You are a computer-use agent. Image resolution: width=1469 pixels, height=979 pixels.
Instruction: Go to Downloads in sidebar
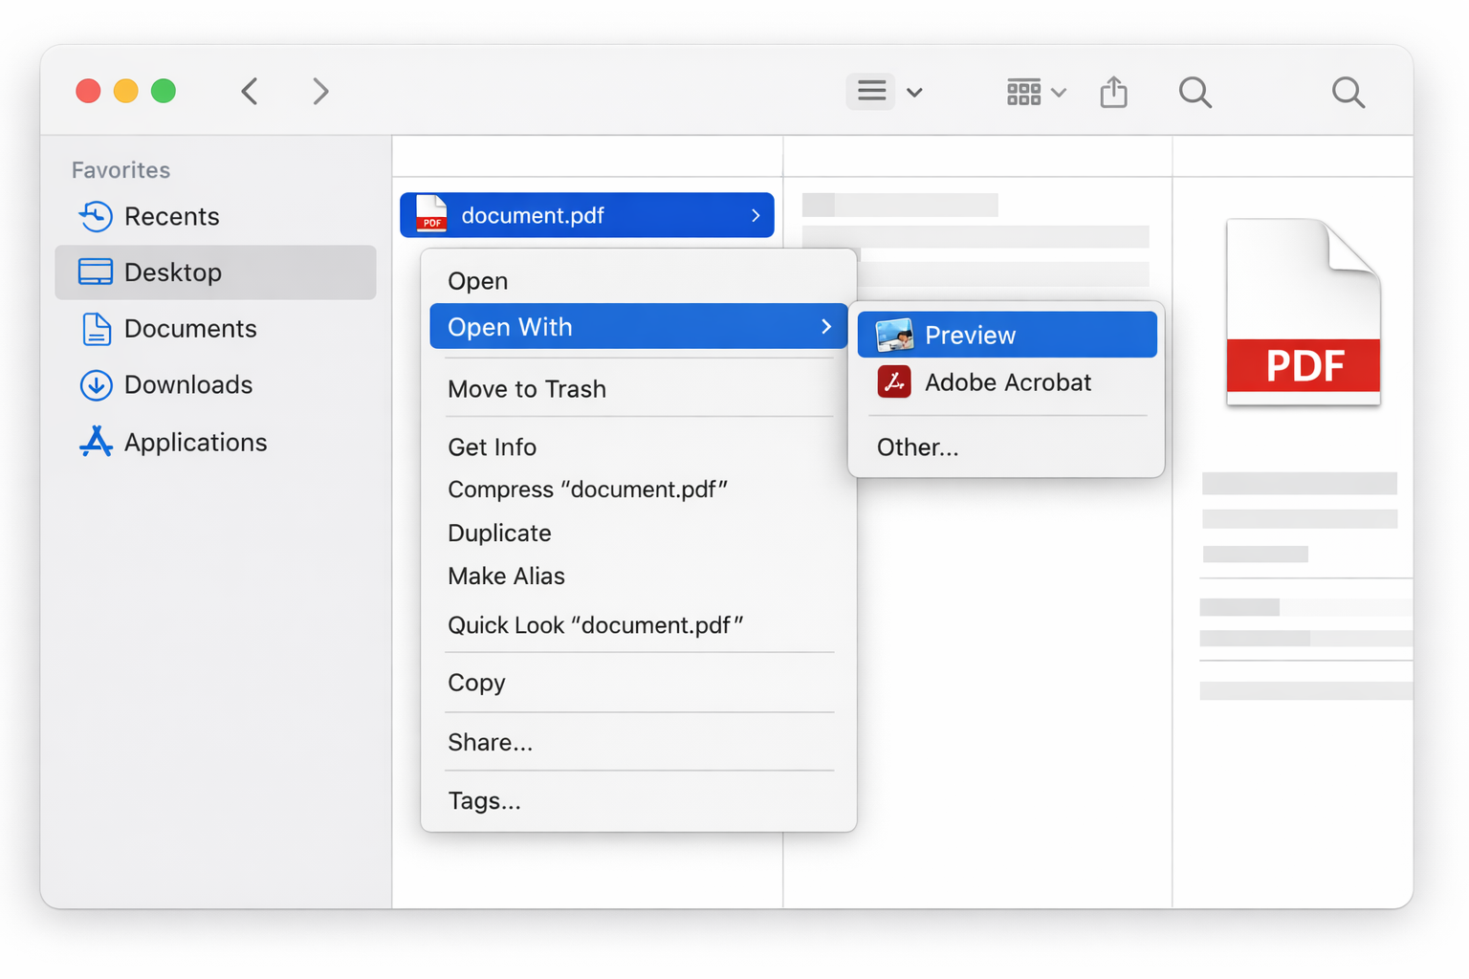[x=215, y=385]
